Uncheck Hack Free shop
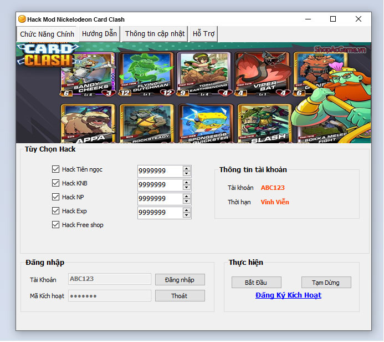 pyautogui.click(x=55, y=225)
